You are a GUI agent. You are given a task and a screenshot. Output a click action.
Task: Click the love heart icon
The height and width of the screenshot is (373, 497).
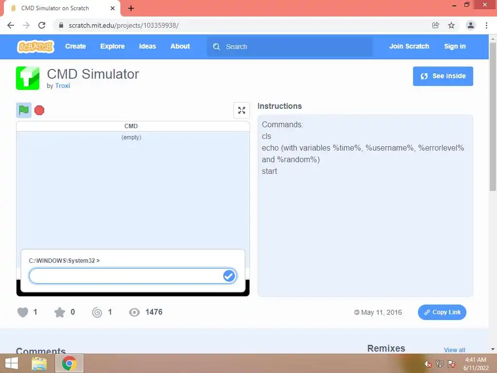(23, 312)
